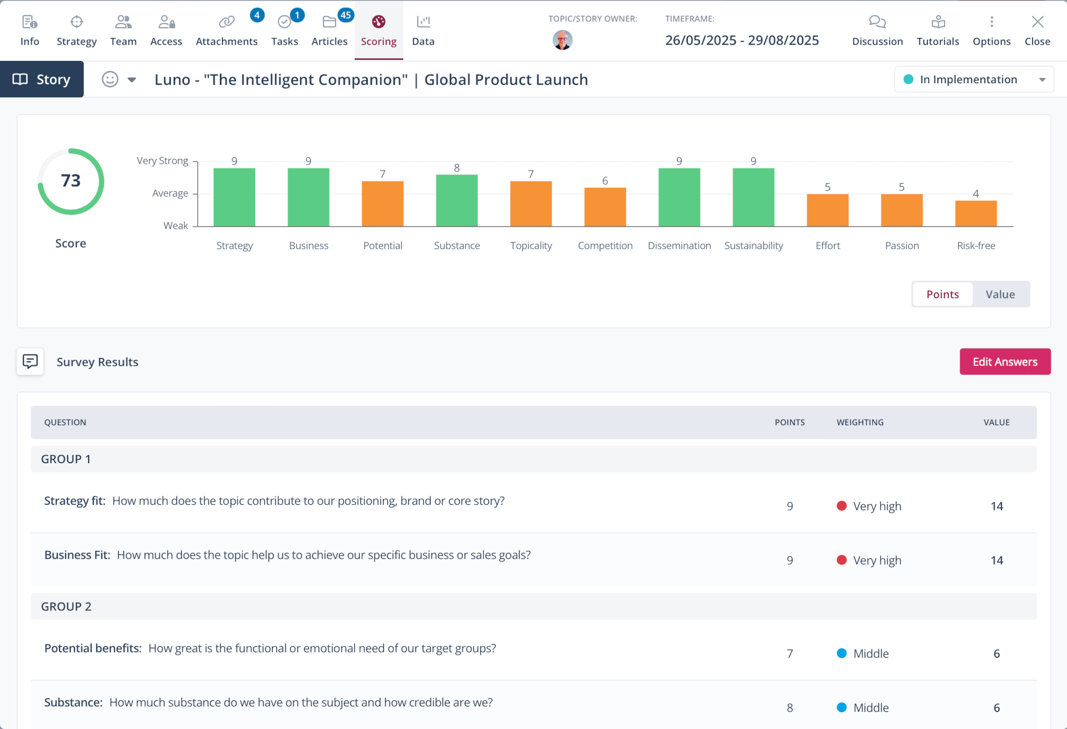Viewport: 1067px width, 729px height.
Task: Open Tasks showing 1 pending item
Action: point(284,30)
